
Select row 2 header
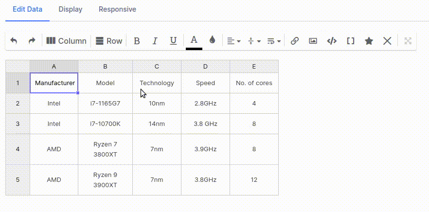[x=18, y=104]
